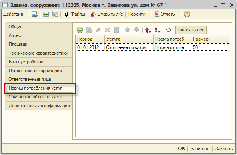Click the refresh form toolbar icon
237x155 pixels.
pos(46,14)
